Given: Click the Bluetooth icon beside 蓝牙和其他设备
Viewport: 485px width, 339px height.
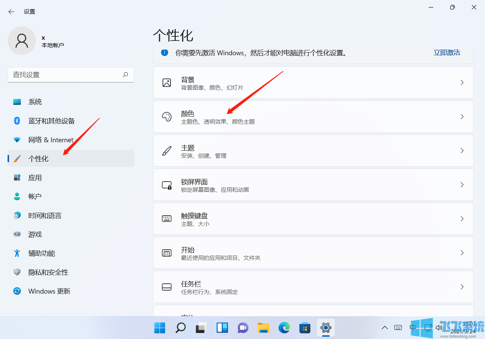Looking at the screenshot, I should pos(17,121).
